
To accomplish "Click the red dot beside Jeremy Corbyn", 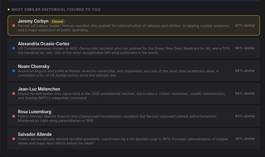I will point(14,26).
